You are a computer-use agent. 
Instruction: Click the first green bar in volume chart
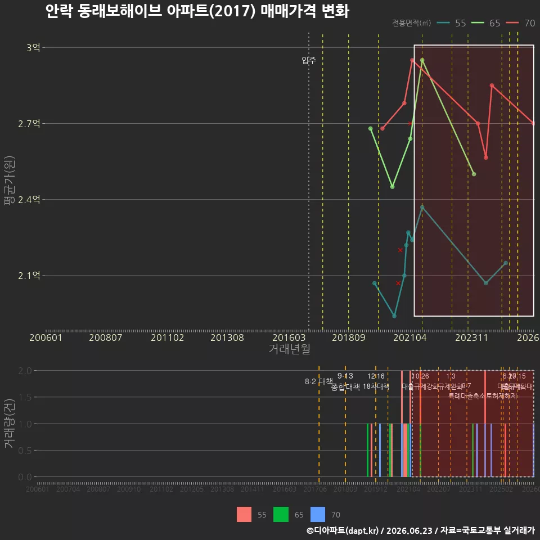pos(368,450)
